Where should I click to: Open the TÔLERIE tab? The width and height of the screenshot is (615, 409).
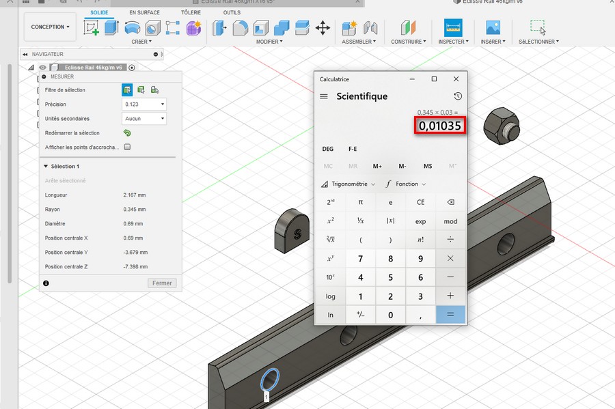(191, 12)
